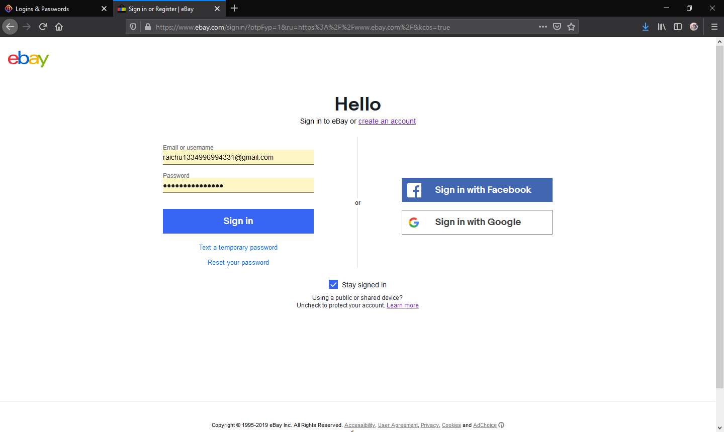Open Privacy footer link

(430, 425)
